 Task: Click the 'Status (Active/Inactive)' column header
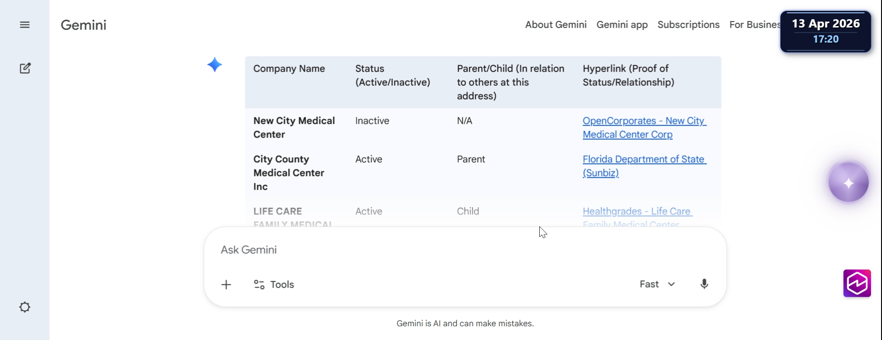393,76
